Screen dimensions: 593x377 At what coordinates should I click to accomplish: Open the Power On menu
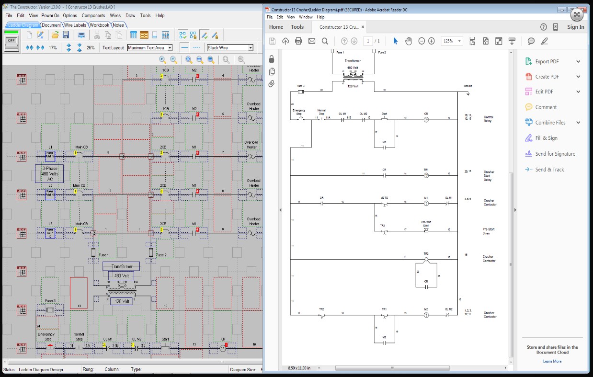tap(50, 15)
